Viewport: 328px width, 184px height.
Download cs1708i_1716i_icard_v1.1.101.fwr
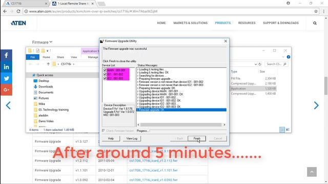pyautogui.click(x=153, y=170)
